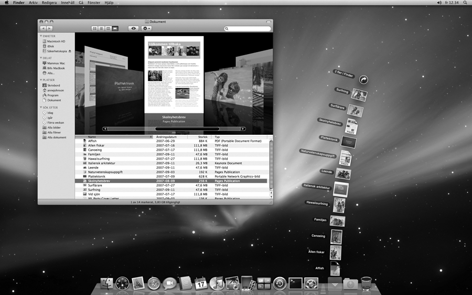Open the Arkiv menu
The image size is (472, 295).
pyautogui.click(x=33, y=3)
